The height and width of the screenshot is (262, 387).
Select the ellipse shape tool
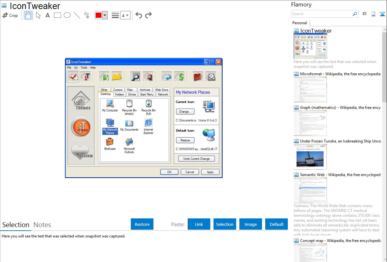(67, 15)
